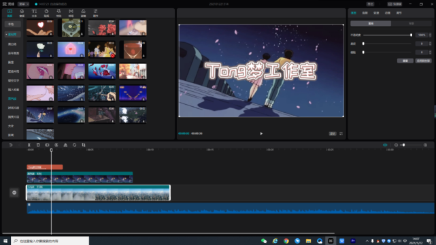
Task: Switch to the second tab in properties panel
Action: coord(365,13)
